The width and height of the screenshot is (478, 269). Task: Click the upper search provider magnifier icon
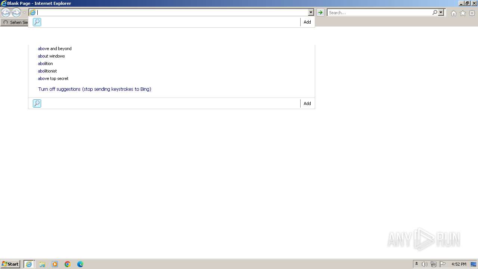pos(37,22)
